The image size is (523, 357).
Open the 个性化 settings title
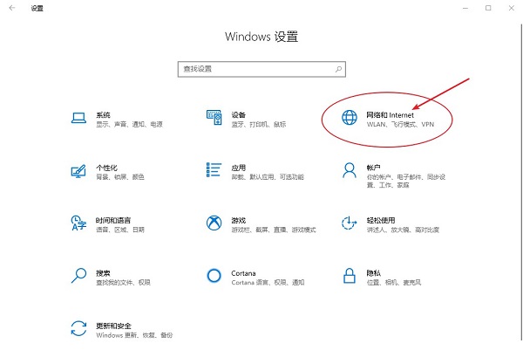tap(106, 168)
